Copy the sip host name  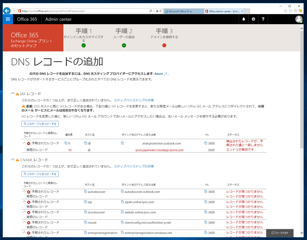click(86, 202)
